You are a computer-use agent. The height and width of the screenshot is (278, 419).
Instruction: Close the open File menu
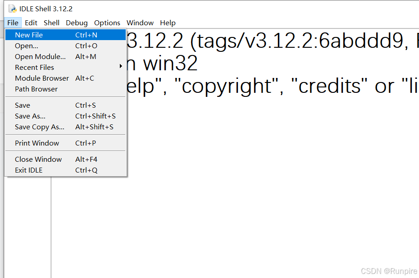pyautogui.click(x=13, y=23)
